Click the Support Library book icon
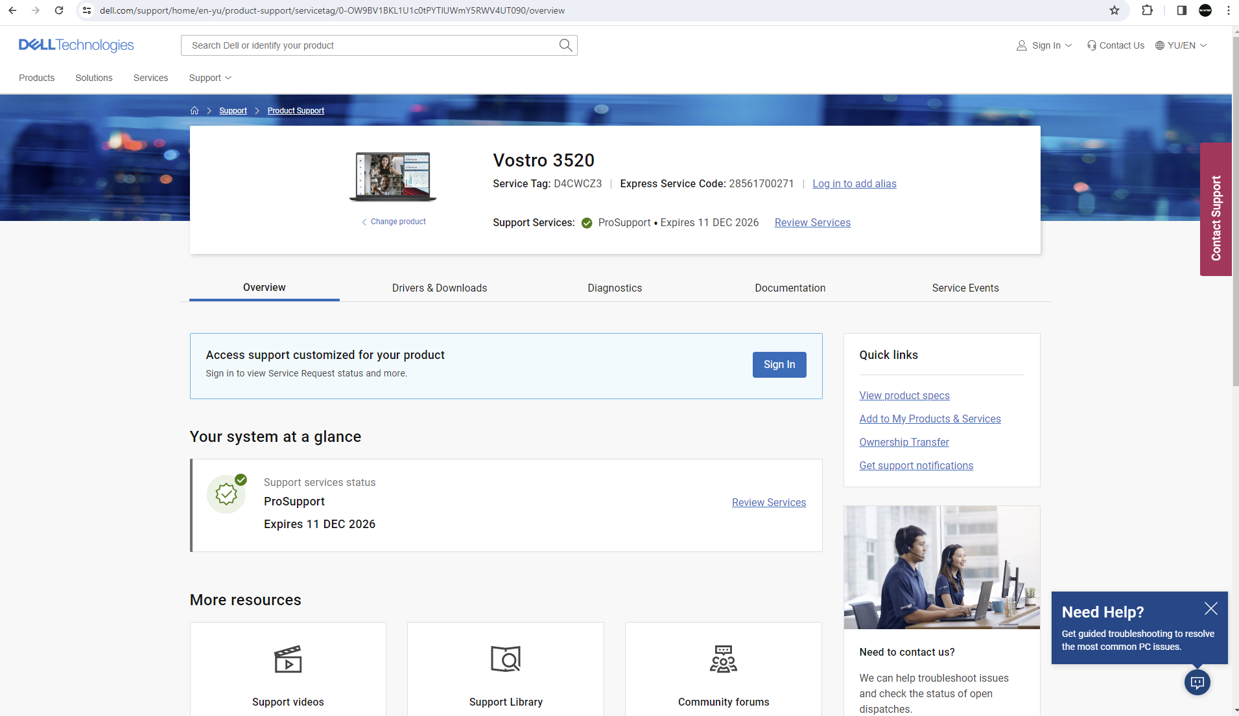This screenshot has width=1239, height=716. coord(506,659)
